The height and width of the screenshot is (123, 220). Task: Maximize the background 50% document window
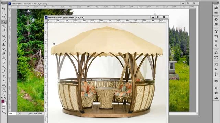pyautogui.click(x=188, y=3)
